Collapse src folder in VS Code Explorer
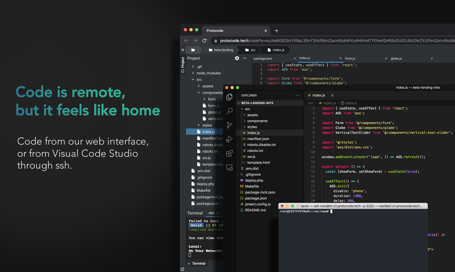This screenshot has height=272, width=455. coord(242,109)
